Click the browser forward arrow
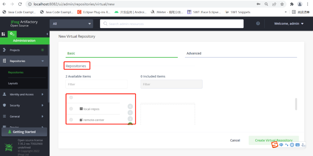The height and width of the screenshot is (156, 313). pos(12,4)
